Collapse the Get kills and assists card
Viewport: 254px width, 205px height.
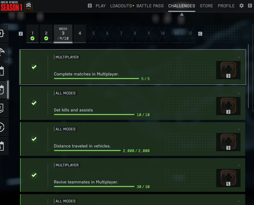tap(239, 93)
